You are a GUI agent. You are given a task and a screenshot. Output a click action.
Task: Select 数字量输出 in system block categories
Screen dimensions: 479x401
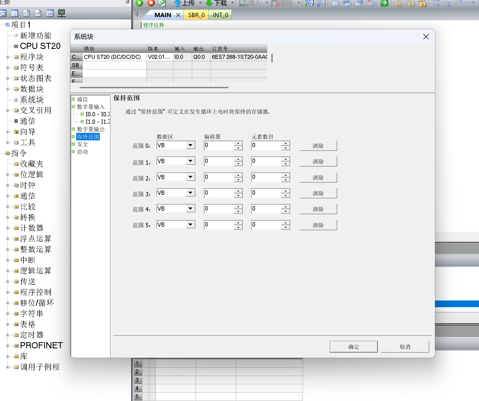pos(91,129)
